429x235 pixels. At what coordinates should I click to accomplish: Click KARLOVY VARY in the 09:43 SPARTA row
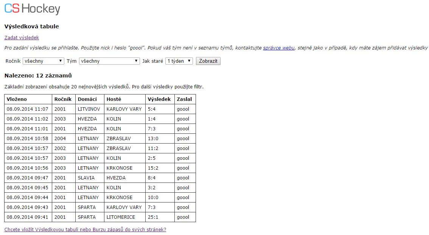(124, 207)
